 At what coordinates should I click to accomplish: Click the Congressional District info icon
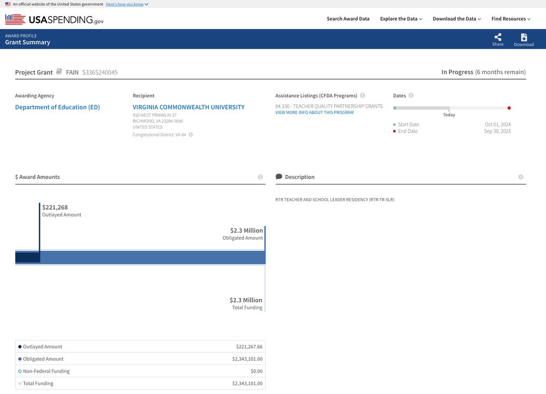point(191,135)
